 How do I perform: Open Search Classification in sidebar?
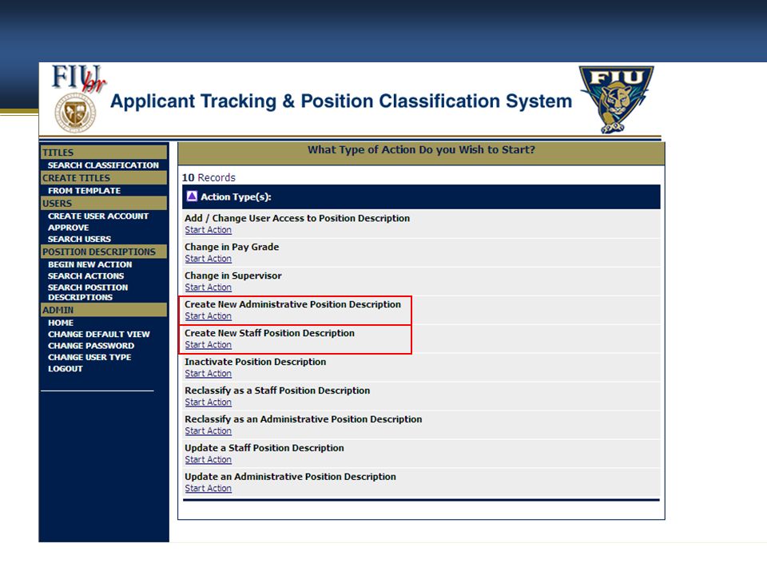click(103, 165)
